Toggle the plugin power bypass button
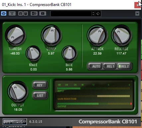Screen dimensions: 142x128 tap(4, 14)
